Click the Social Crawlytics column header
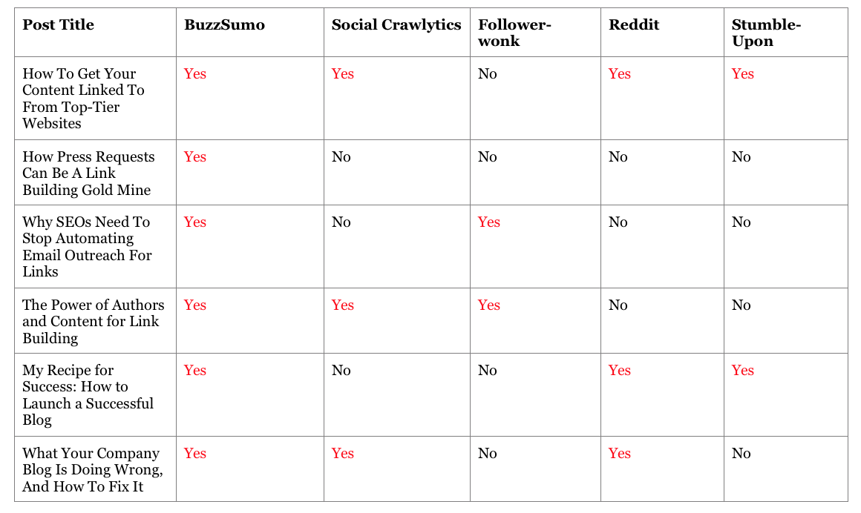 396,24
